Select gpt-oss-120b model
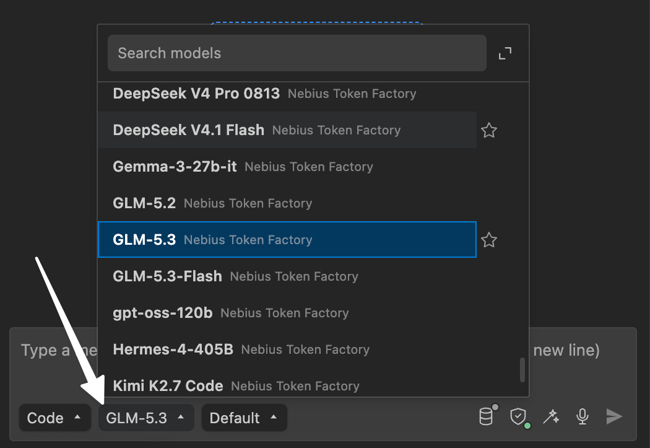The width and height of the screenshot is (650, 448). tap(287, 313)
